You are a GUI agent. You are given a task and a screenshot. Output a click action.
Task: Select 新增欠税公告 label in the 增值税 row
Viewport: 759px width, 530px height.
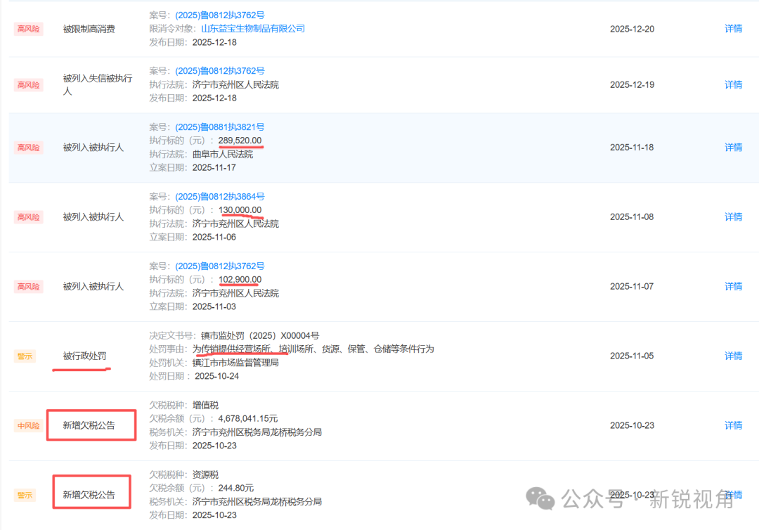click(x=89, y=425)
